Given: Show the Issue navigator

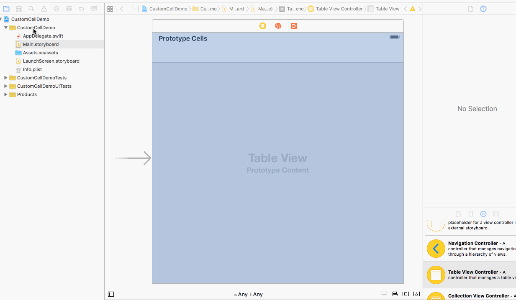Looking at the screenshot, I should tap(44, 9).
